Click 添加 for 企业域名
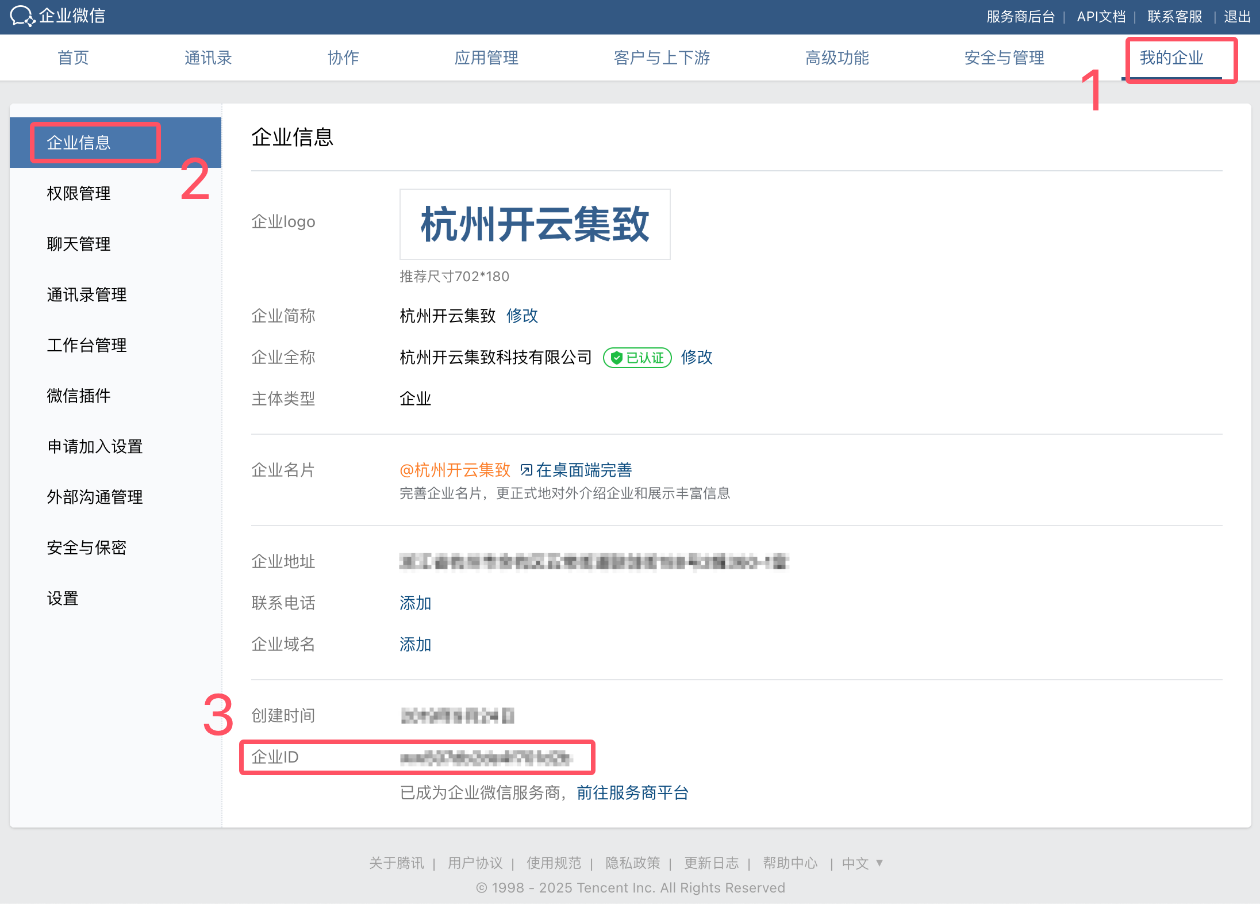Viewport: 1260px width, 904px height. pyautogui.click(x=415, y=644)
